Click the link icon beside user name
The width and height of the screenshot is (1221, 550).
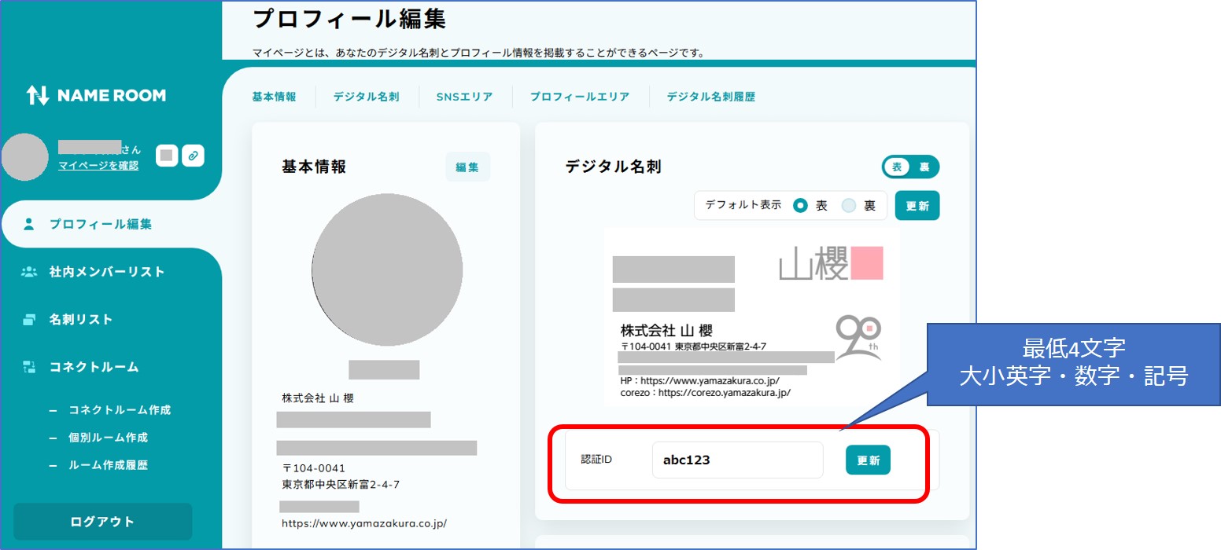pos(193,156)
